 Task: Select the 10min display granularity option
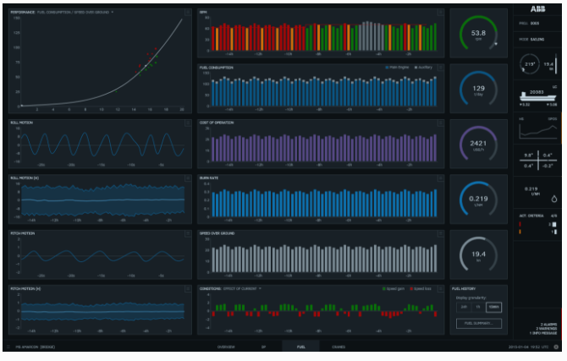[x=493, y=306]
